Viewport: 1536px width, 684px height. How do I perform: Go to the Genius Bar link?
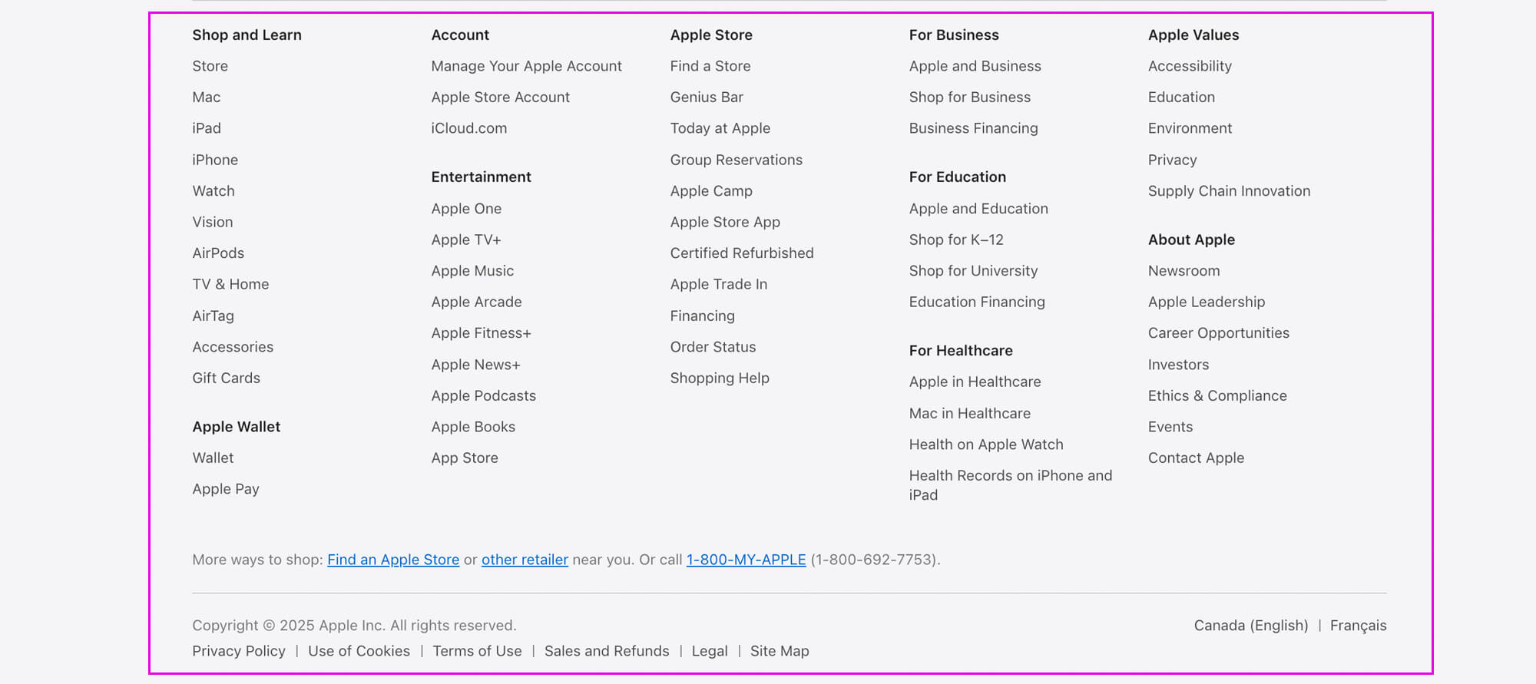click(x=707, y=97)
